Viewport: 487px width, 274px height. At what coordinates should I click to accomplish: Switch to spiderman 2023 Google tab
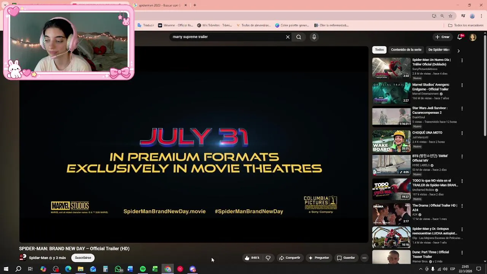pyautogui.click(x=158, y=5)
